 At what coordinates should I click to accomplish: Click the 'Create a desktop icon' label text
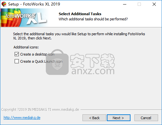click(x=37, y=54)
